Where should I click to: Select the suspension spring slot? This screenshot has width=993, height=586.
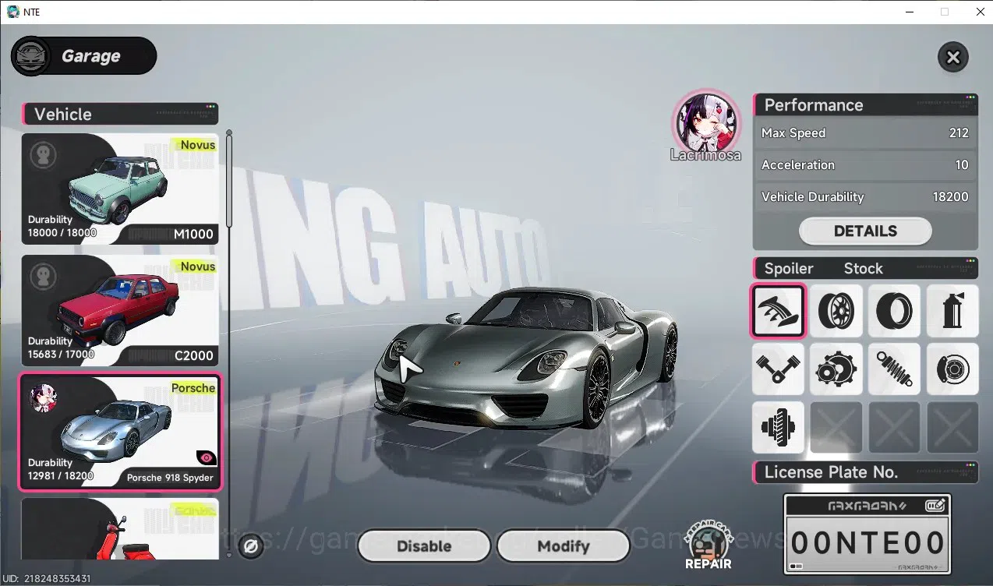894,369
